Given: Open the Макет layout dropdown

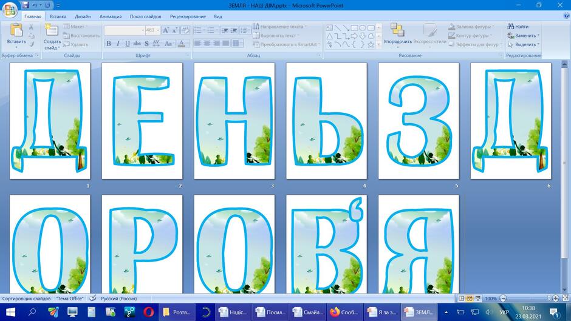Looking at the screenshot, I should click(75, 27).
